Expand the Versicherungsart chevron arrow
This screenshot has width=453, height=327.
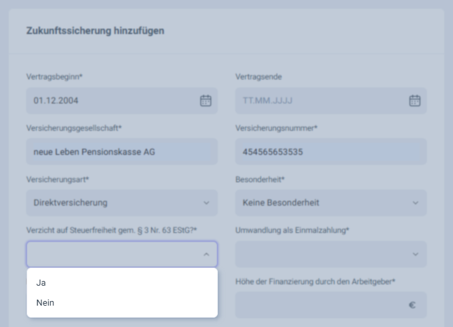(x=206, y=202)
